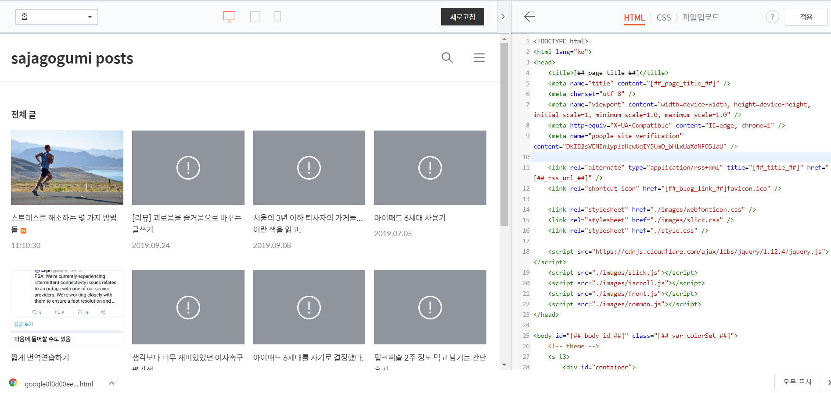831x393 pixels.
Task: Click the 11:10:30 post timestamp
Action: [26, 245]
